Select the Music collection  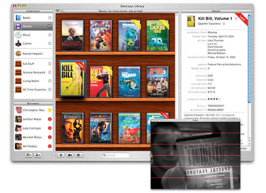click(x=33, y=35)
